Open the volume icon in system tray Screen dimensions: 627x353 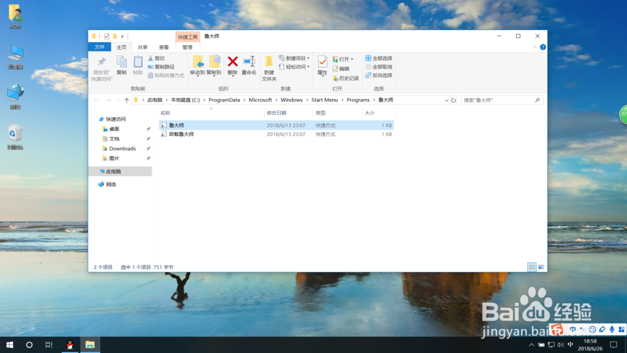(x=561, y=345)
